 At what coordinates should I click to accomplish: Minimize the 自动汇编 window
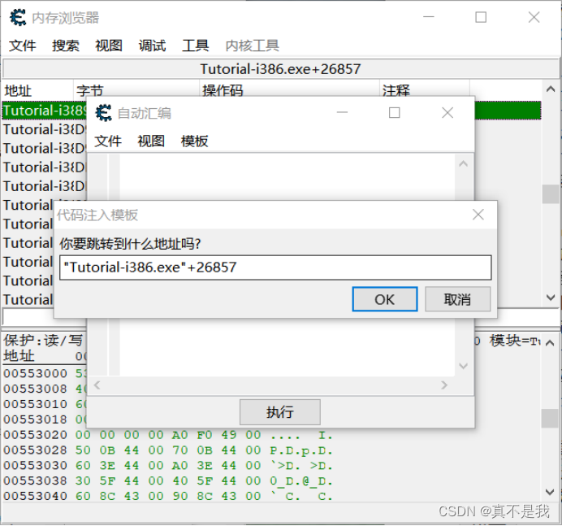[x=342, y=113]
